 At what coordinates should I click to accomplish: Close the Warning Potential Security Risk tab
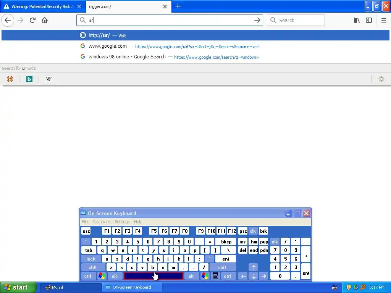tap(79, 6)
